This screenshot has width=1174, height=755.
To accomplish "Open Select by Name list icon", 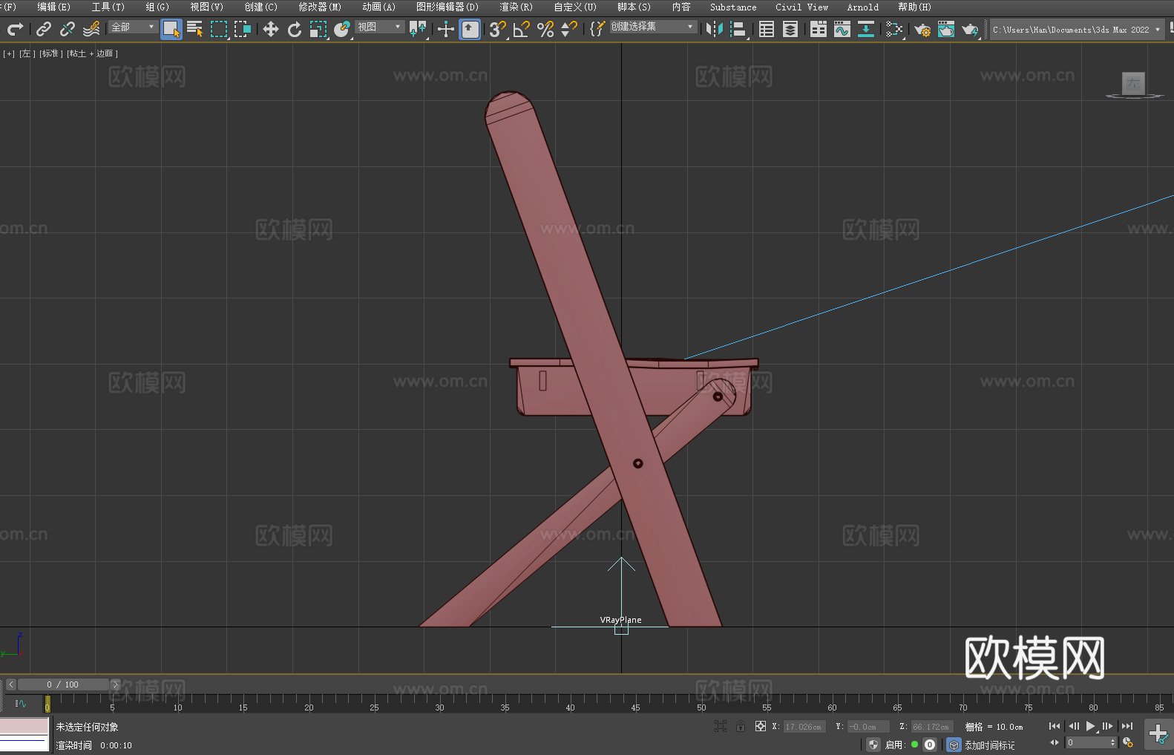I will click(195, 29).
